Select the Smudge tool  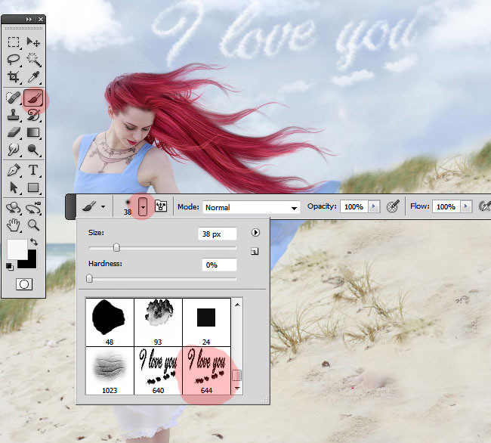click(x=14, y=150)
